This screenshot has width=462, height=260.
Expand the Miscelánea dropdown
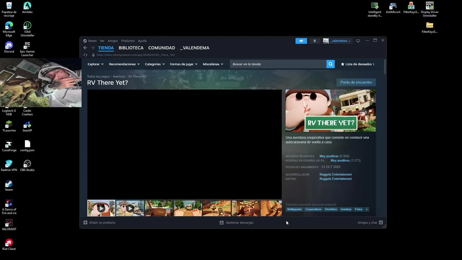pos(213,64)
